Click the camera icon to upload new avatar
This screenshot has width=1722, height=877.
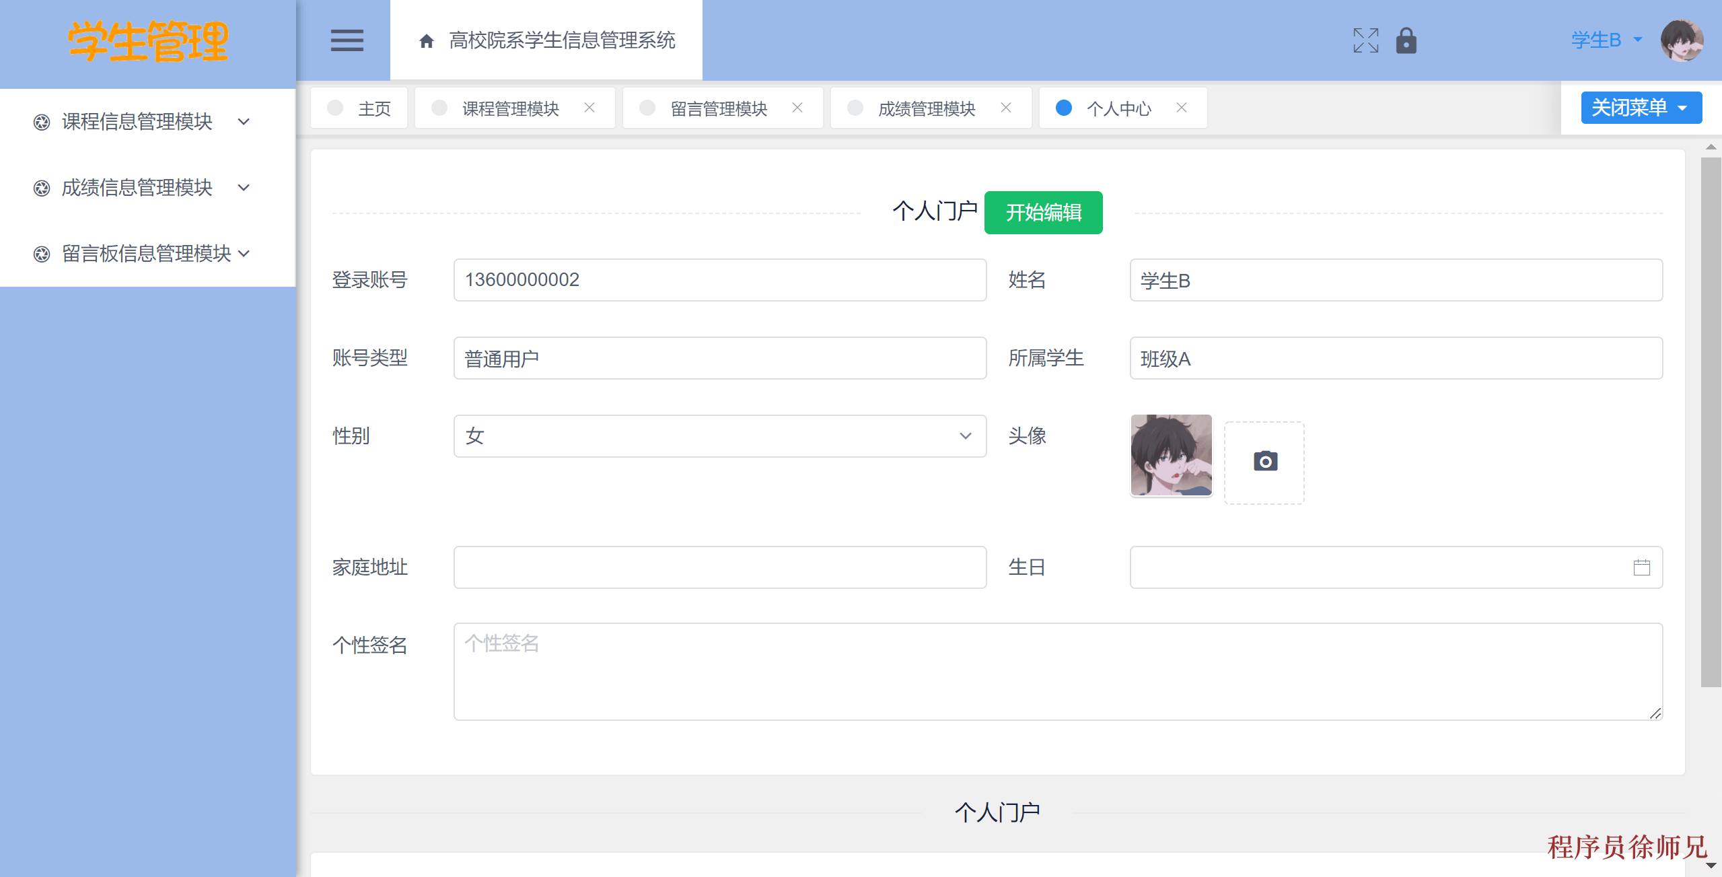1264,462
